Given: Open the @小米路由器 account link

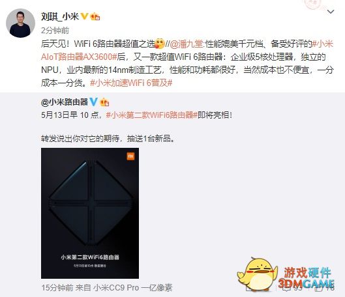Looking at the screenshot, I should (65, 102).
